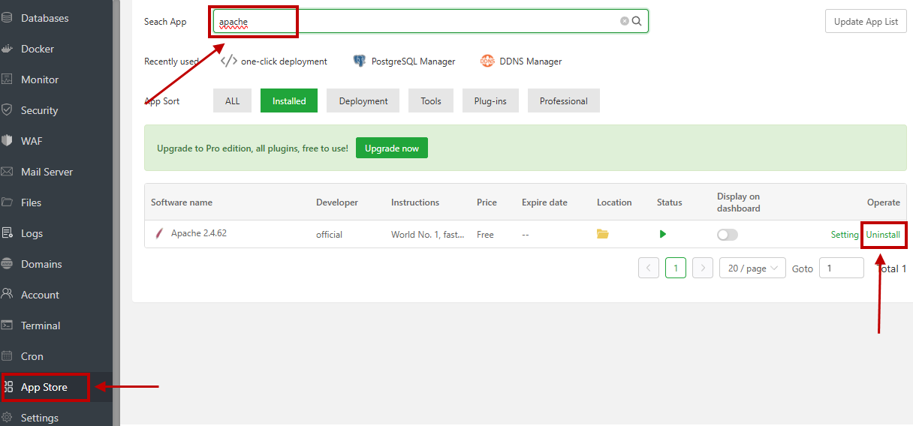Go to next page arrow

click(703, 268)
